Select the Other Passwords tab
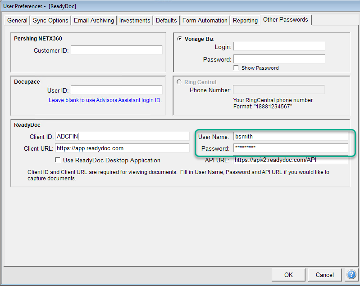Screen dimensions: 360x286 (x=285, y=20)
